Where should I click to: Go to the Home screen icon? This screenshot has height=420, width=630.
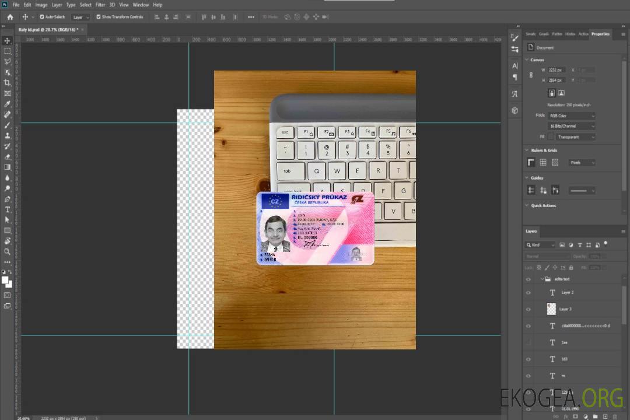coord(10,17)
